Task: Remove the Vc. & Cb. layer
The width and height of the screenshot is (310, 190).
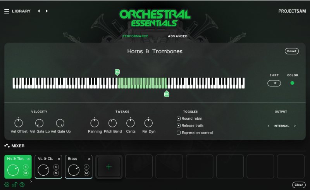Action: (x=59, y=159)
